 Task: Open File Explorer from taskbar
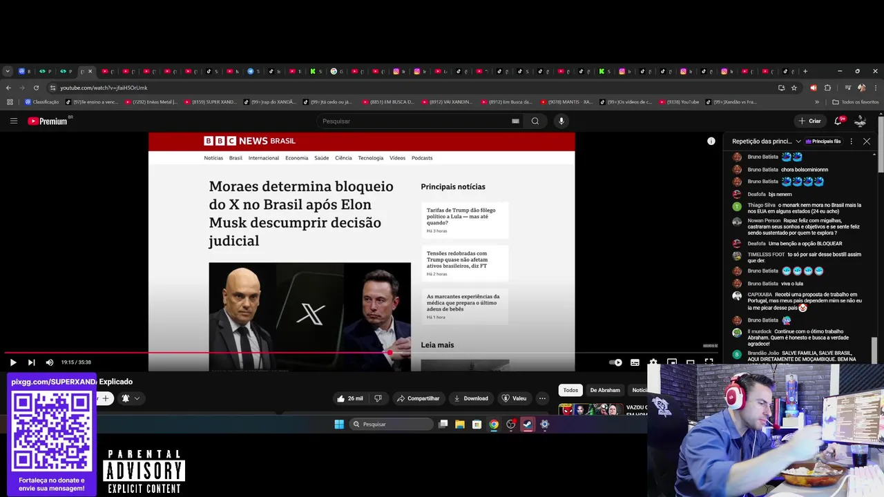click(460, 425)
